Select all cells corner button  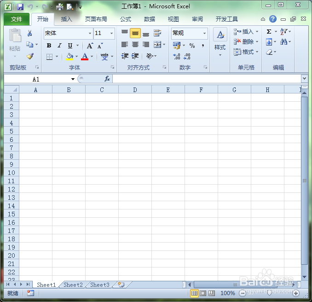[12, 89]
